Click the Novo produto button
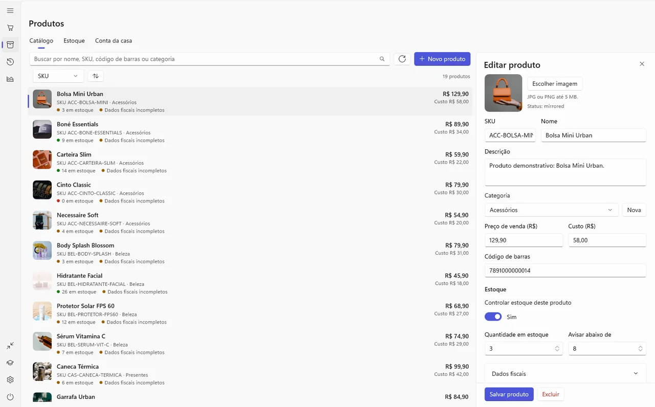This screenshot has height=407, width=655. [x=442, y=59]
